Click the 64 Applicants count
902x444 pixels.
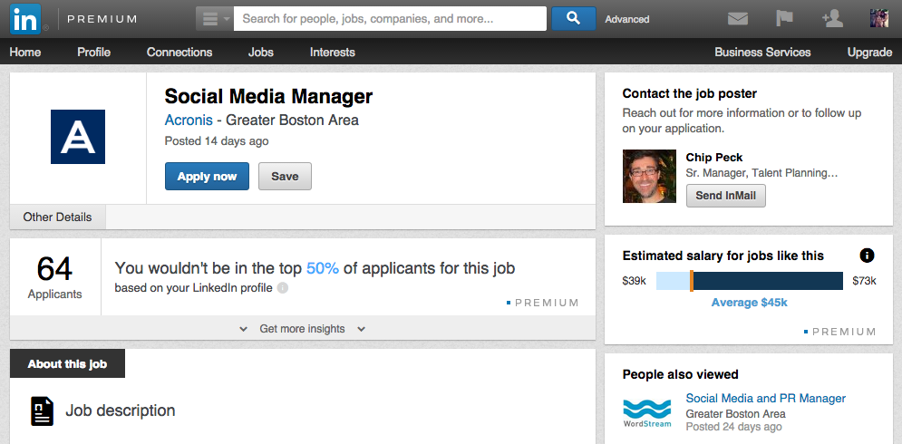(x=54, y=276)
